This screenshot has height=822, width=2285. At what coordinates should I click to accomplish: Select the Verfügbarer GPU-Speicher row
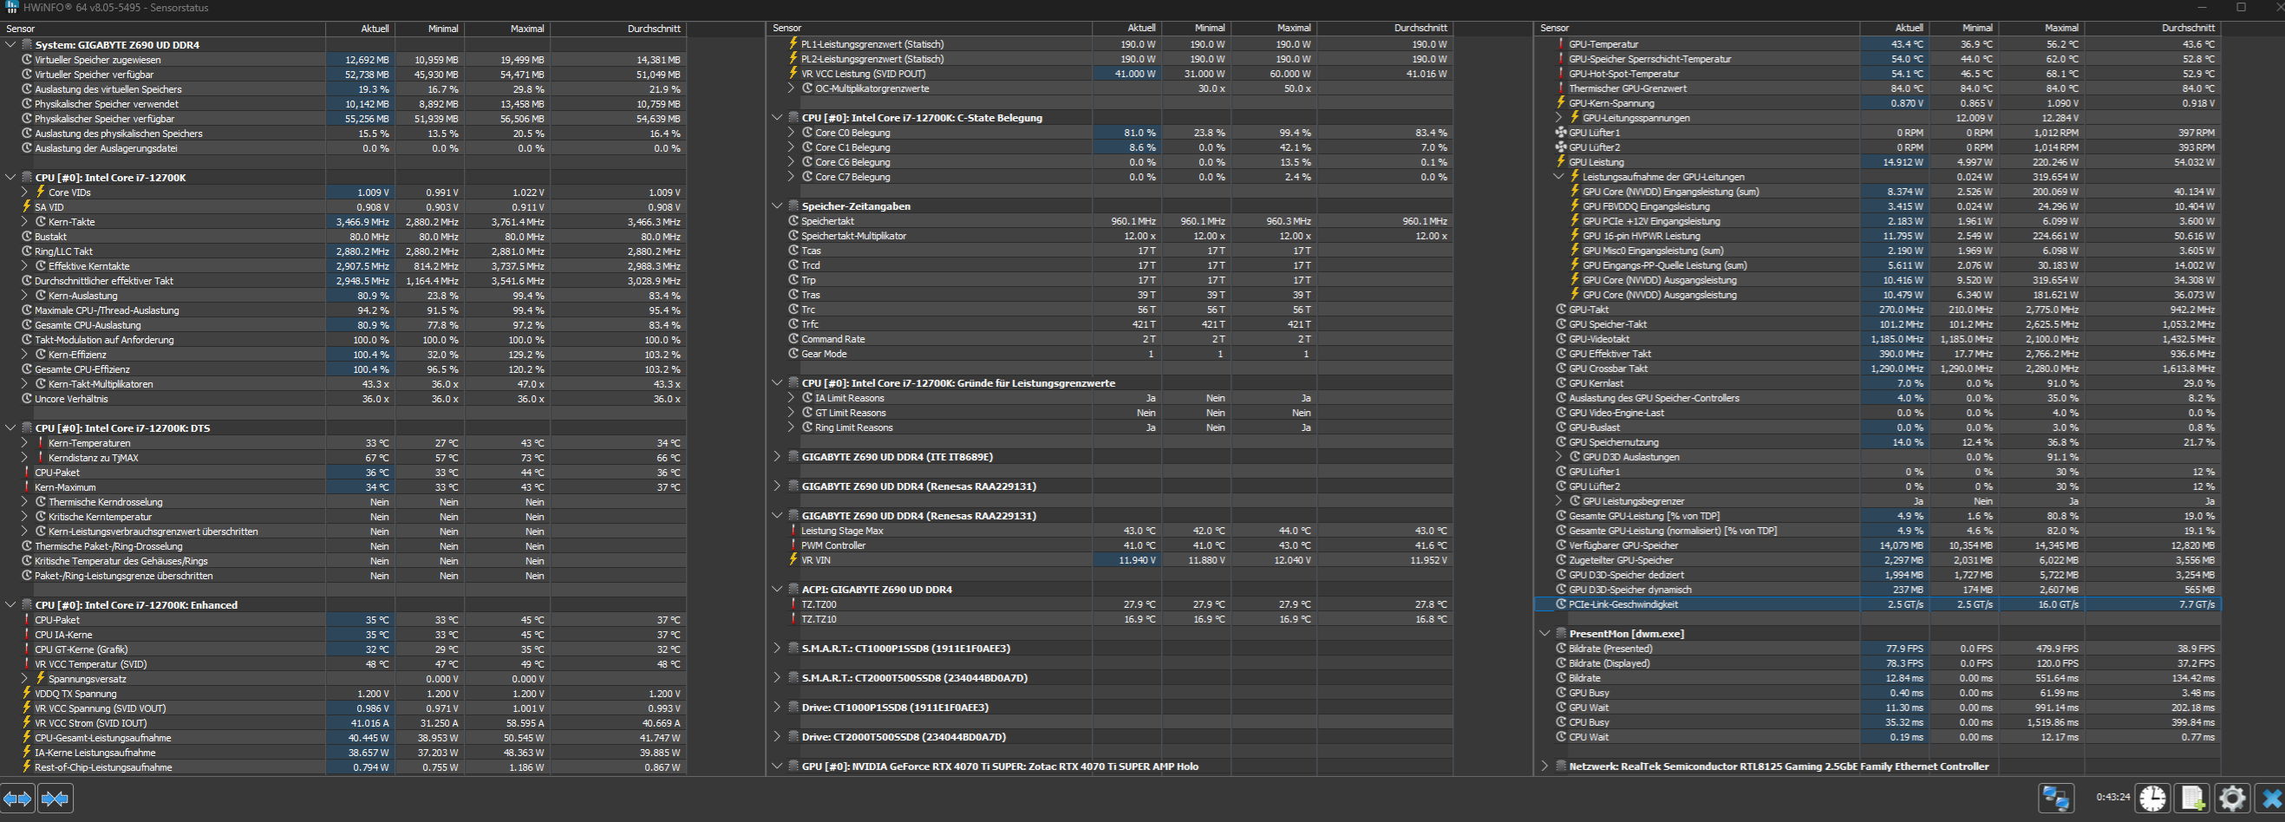pos(1877,545)
